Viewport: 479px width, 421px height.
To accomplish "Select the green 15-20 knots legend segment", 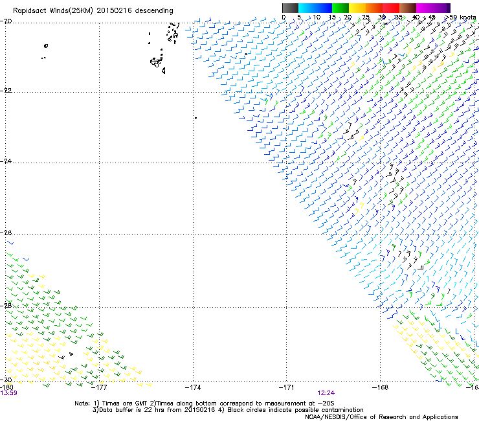I will tap(340, 8).
